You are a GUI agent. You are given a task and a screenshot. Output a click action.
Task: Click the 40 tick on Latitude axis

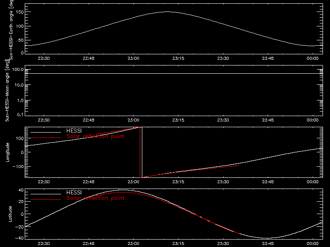[21, 190]
